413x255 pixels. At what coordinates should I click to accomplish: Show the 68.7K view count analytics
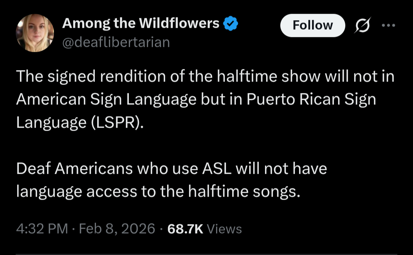coord(185,229)
